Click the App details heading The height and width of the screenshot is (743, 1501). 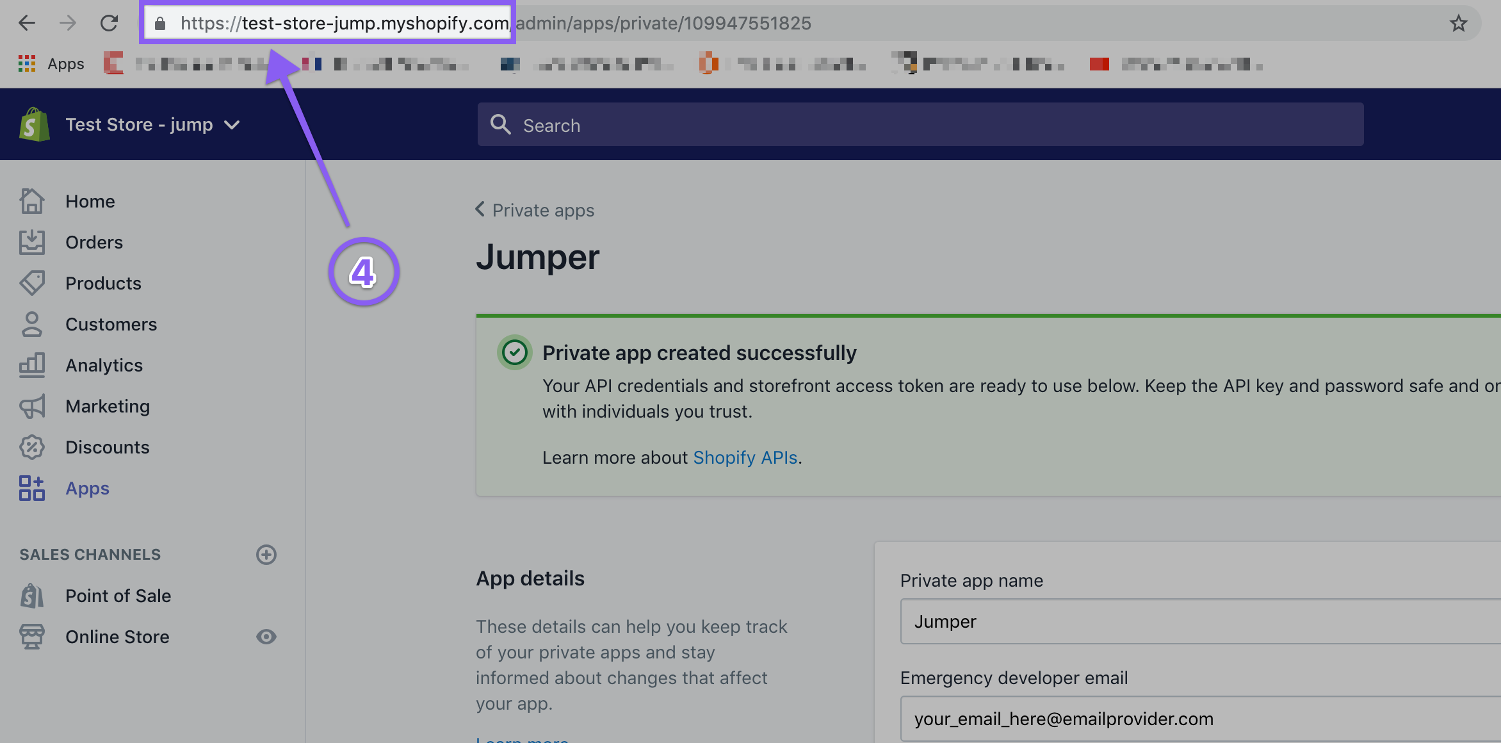[530, 578]
